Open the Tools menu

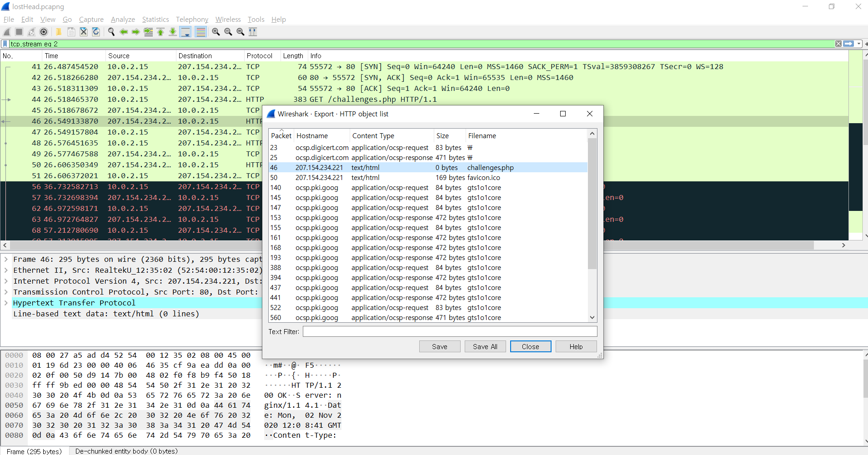pyautogui.click(x=256, y=20)
